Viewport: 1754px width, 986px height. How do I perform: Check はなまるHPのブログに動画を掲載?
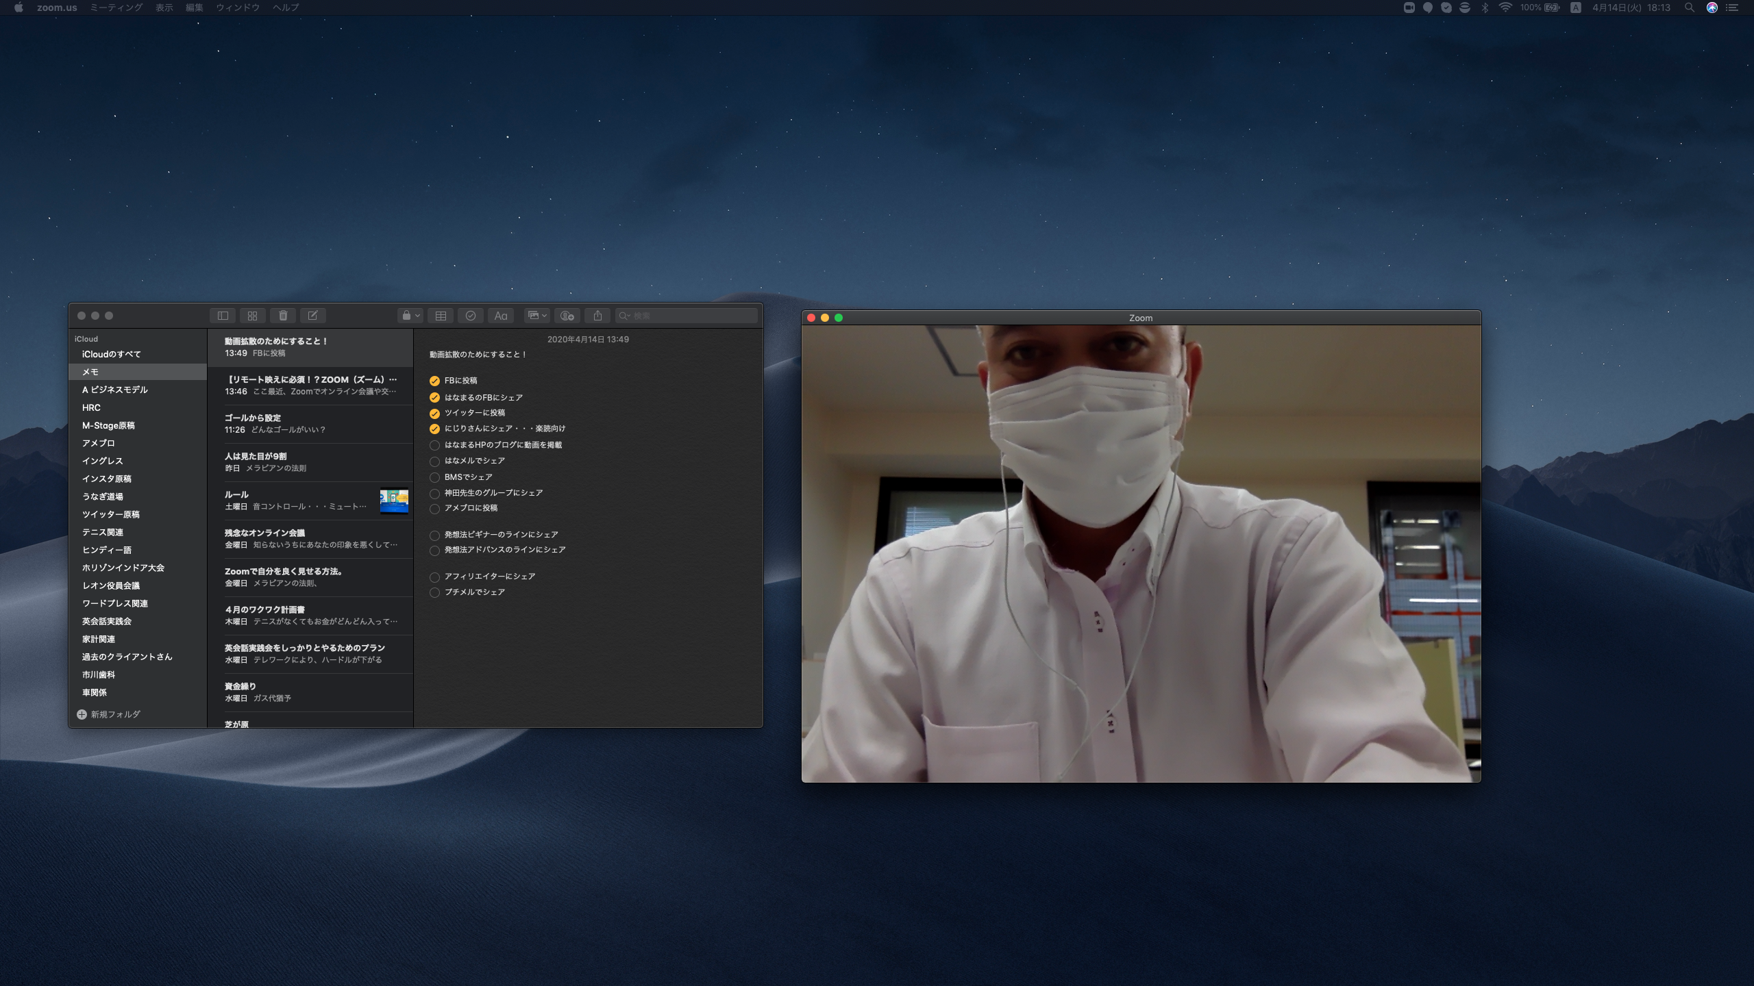click(x=434, y=445)
